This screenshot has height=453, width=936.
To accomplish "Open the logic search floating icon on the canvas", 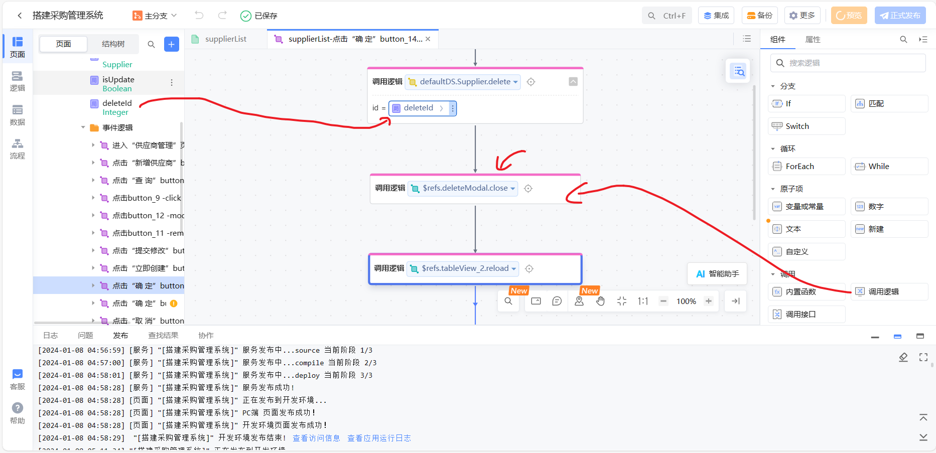I will (739, 71).
